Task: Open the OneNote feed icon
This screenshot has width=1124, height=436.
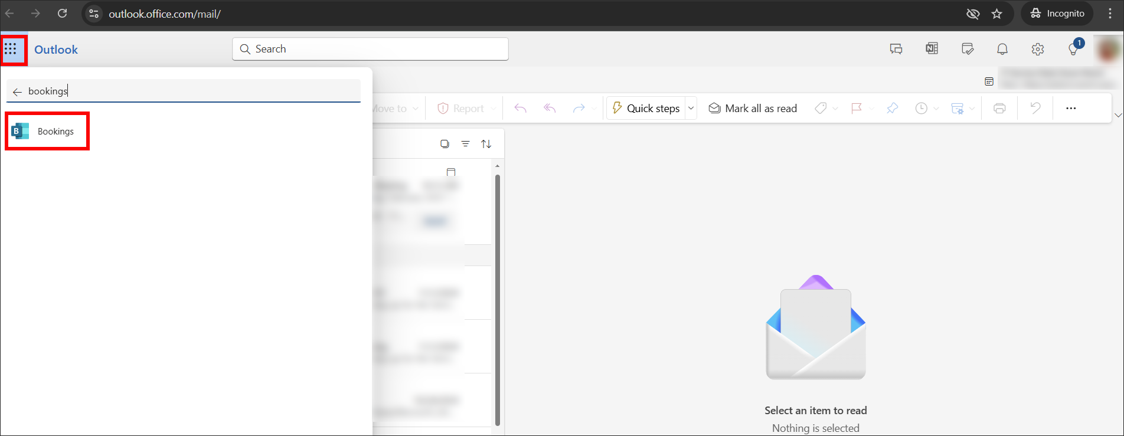Action: point(932,49)
